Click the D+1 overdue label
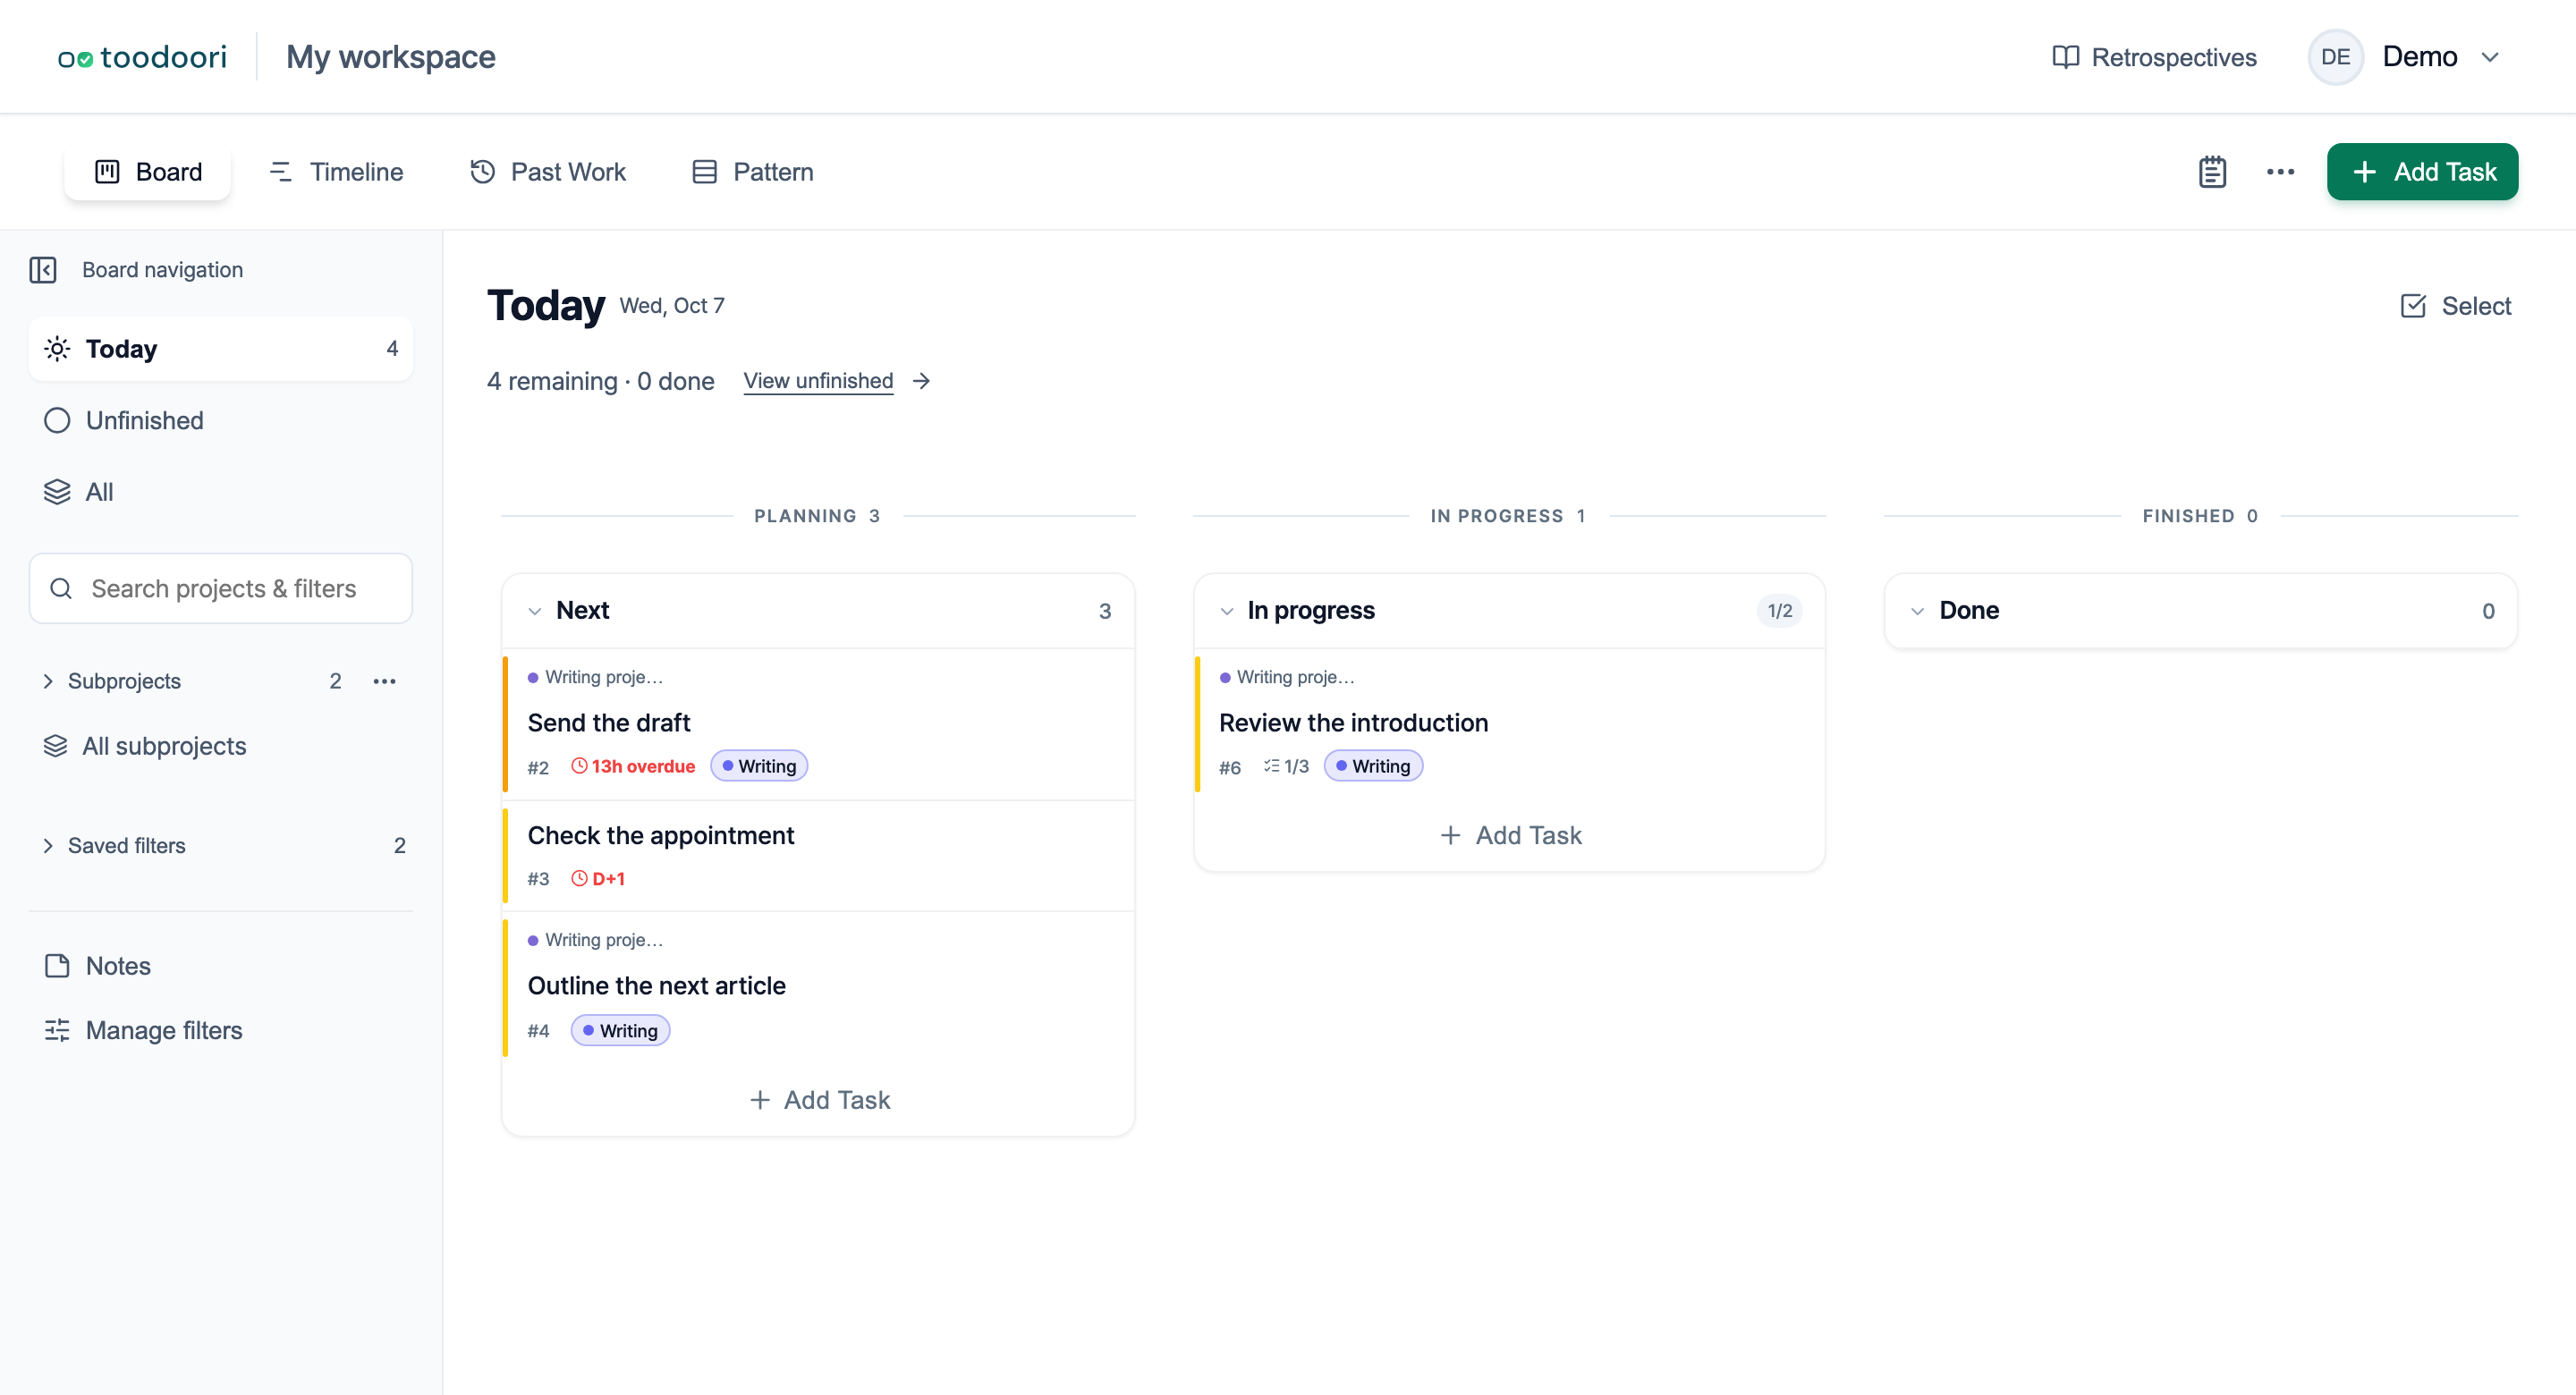Screen dimensions: 2576x1395 click(598, 879)
